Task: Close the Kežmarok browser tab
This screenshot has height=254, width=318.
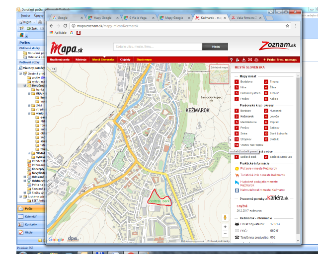Action: point(225,18)
